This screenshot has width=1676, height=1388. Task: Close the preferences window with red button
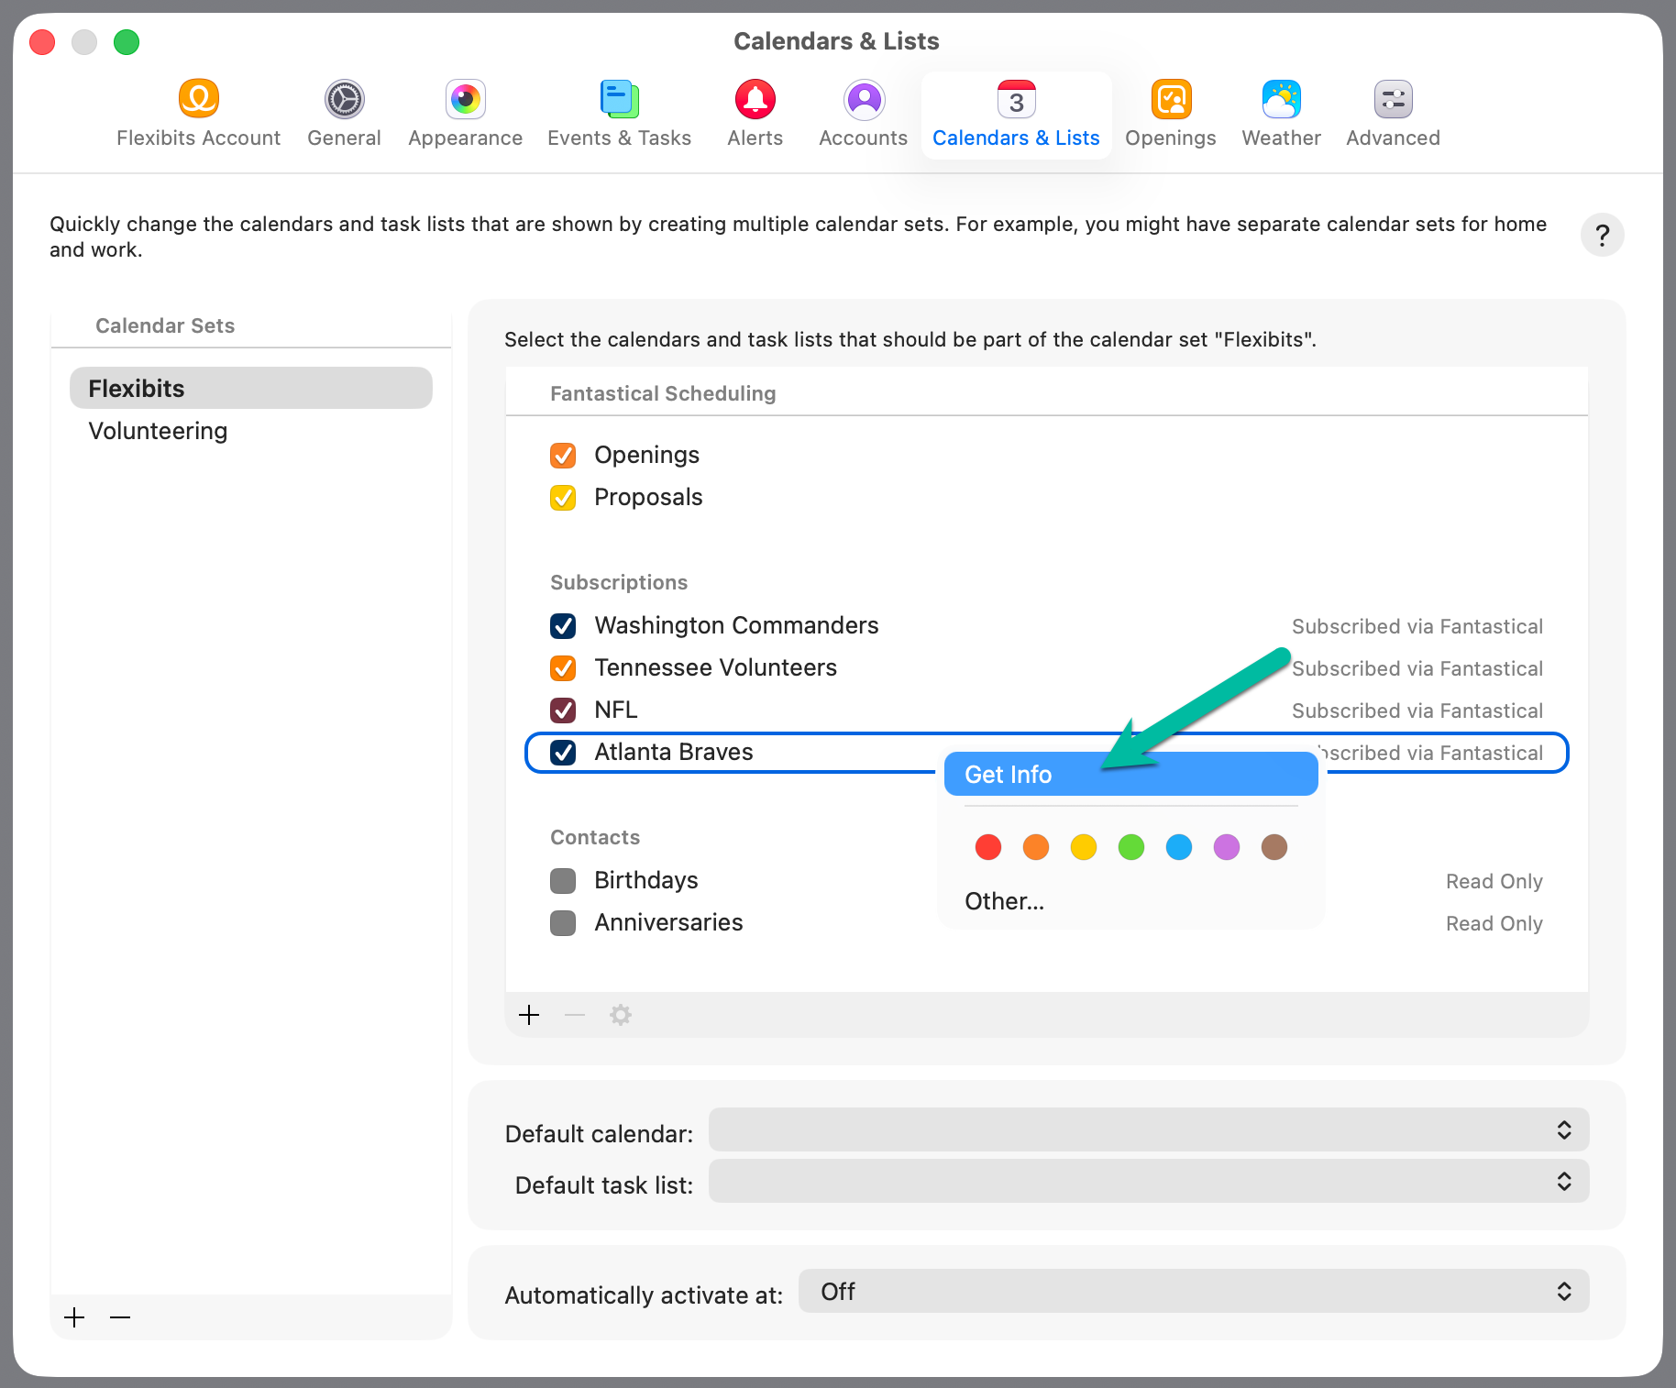click(x=42, y=42)
